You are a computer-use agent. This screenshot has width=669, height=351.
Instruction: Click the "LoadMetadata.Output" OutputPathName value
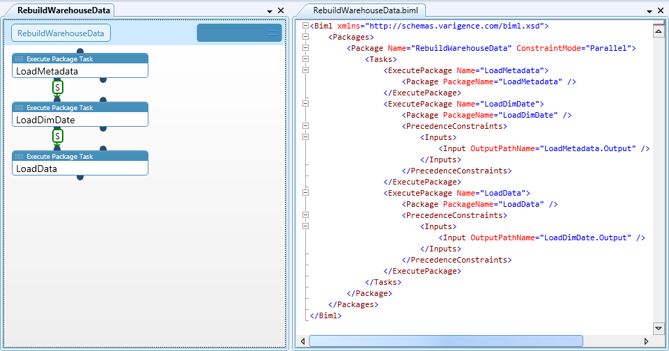click(588, 148)
